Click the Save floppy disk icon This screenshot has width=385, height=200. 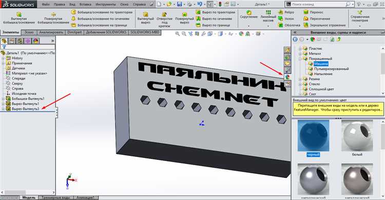pyautogui.click(x=180, y=4)
